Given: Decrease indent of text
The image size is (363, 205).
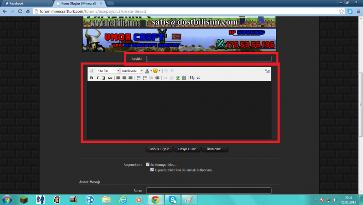Looking at the screenshot, I should point(151,78).
